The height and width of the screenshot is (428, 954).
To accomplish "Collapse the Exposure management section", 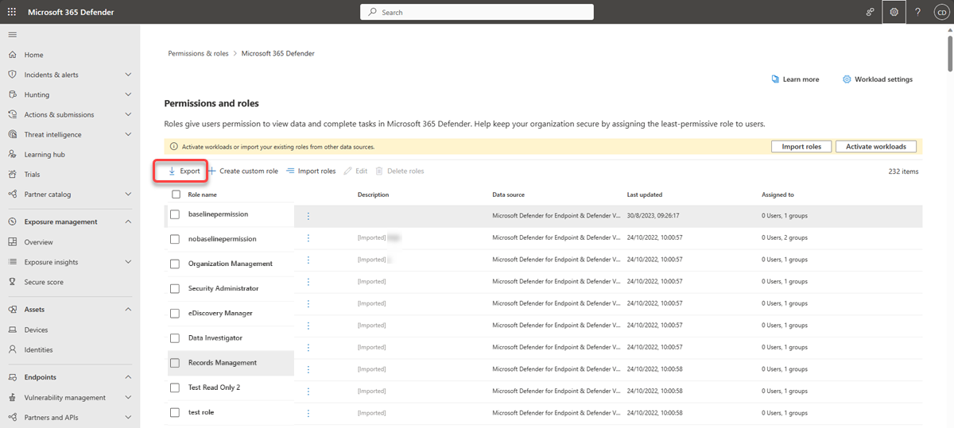I will (x=128, y=222).
